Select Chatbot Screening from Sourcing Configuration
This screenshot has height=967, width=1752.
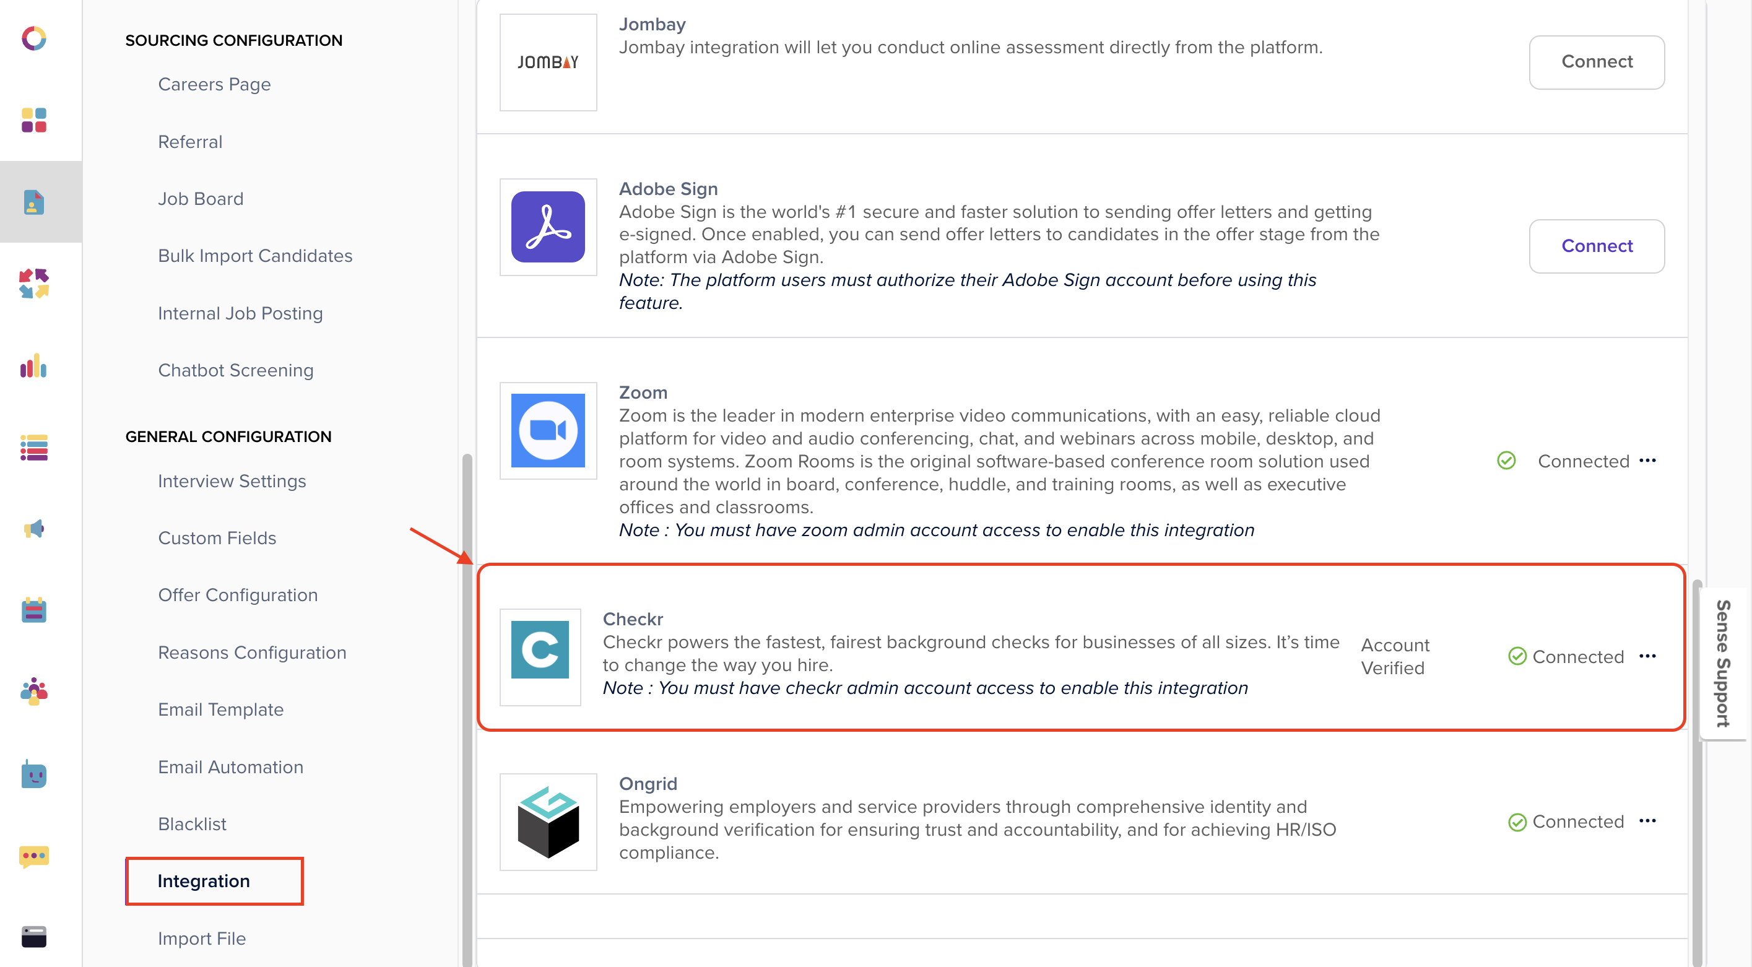(237, 370)
